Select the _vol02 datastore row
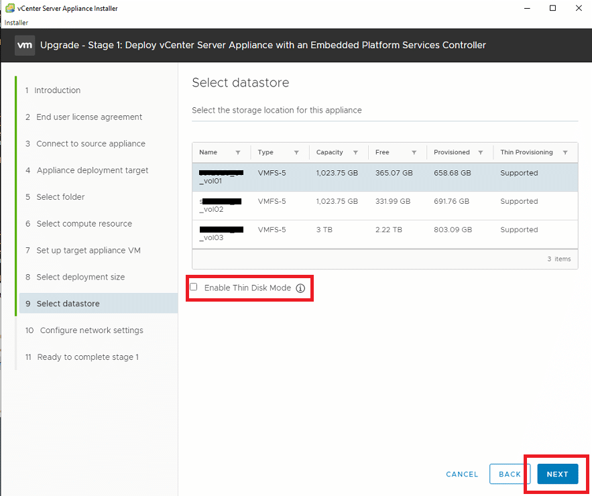 coord(385,206)
